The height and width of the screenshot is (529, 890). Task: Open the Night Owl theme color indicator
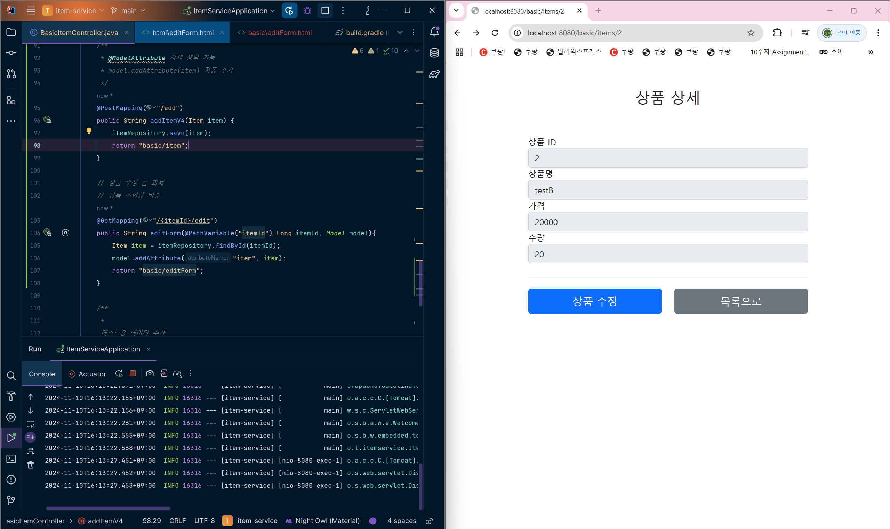pyautogui.click(x=373, y=521)
